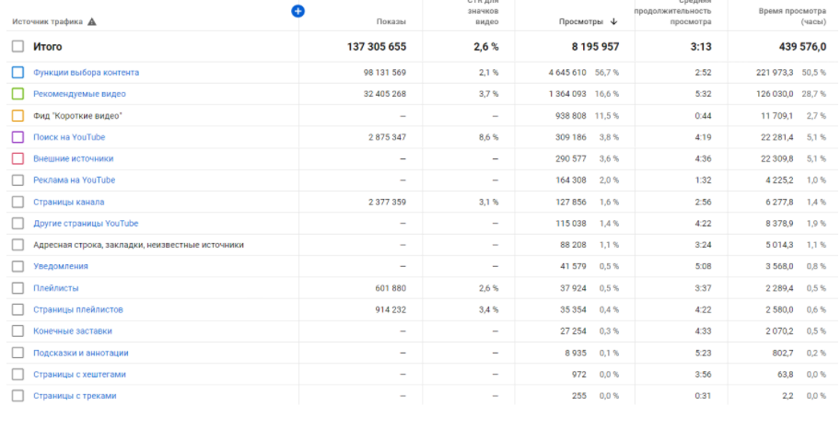Open the Страницы плейлистов link
This screenshot has width=840, height=429.
click(x=78, y=309)
